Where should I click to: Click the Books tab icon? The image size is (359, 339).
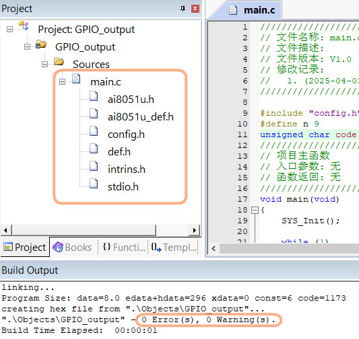[x=58, y=247]
